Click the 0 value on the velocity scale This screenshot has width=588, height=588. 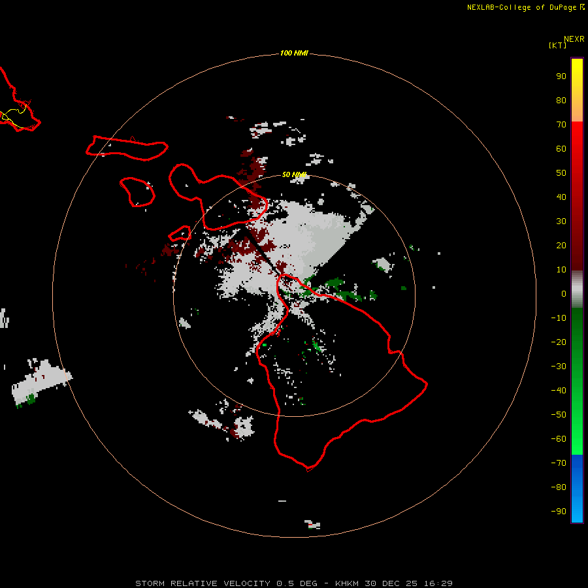click(x=564, y=294)
